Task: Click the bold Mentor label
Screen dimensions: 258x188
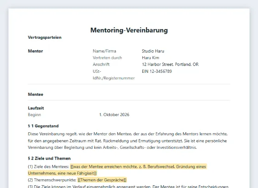Action: tap(35, 51)
